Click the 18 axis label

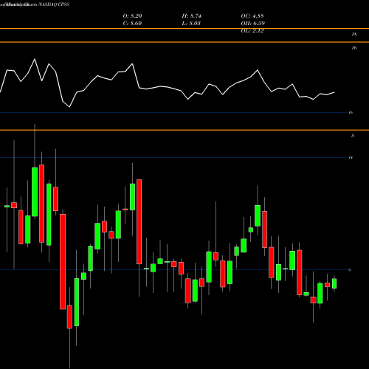354,35
